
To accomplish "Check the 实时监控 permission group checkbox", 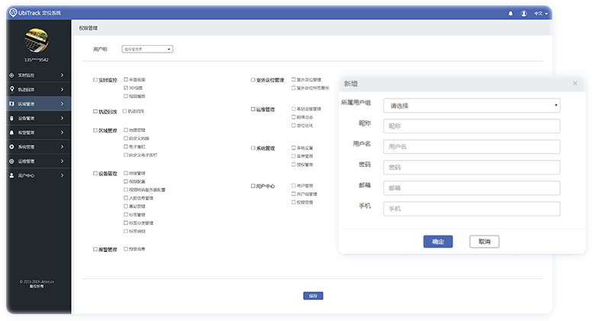I will pos(95,80).
